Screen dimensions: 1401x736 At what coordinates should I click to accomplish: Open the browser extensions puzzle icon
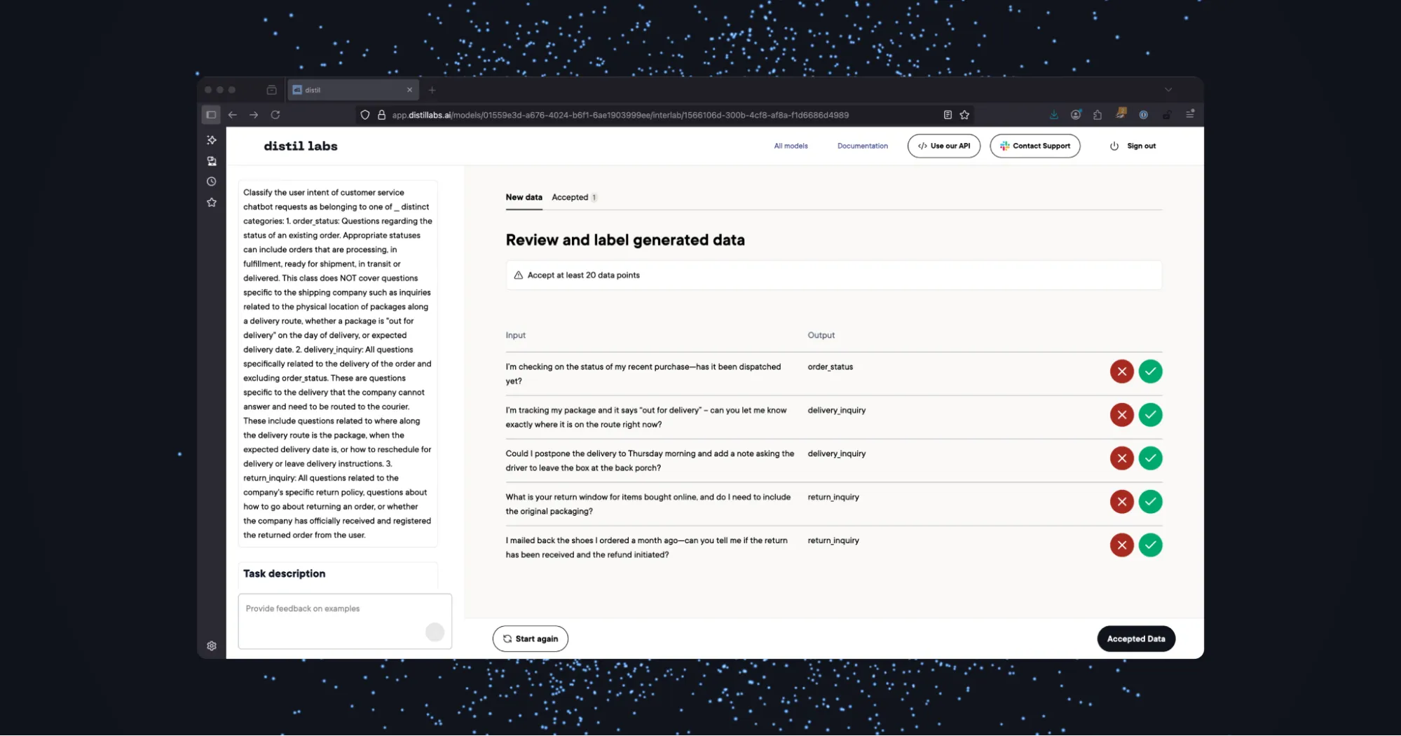tap(1098, 115)
